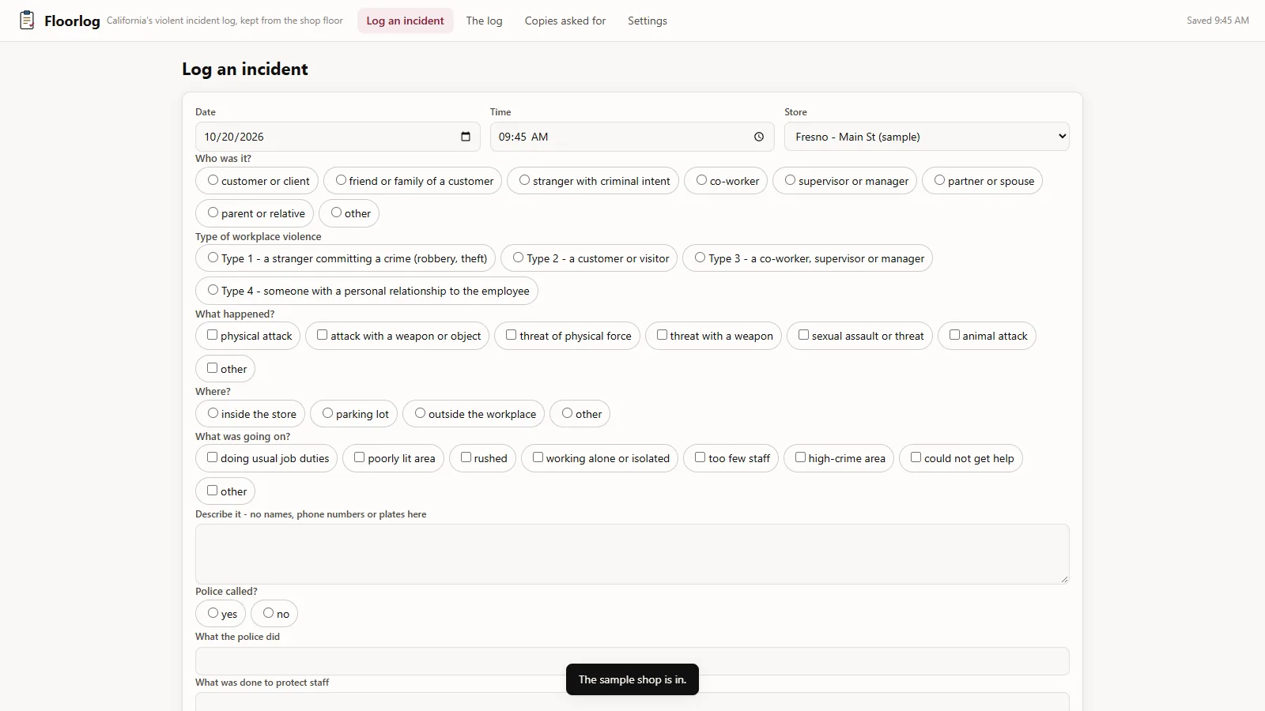Pick Type 2 customer or visitor
1265x711 pixels.
(x=589, y=258)
